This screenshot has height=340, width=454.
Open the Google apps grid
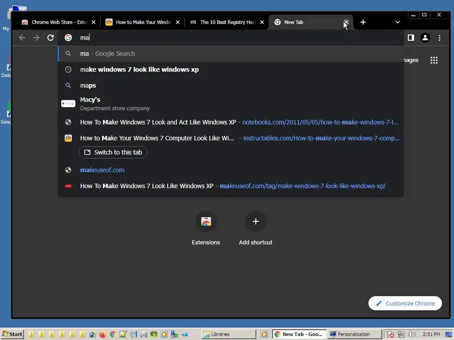[x=434, y=60]
